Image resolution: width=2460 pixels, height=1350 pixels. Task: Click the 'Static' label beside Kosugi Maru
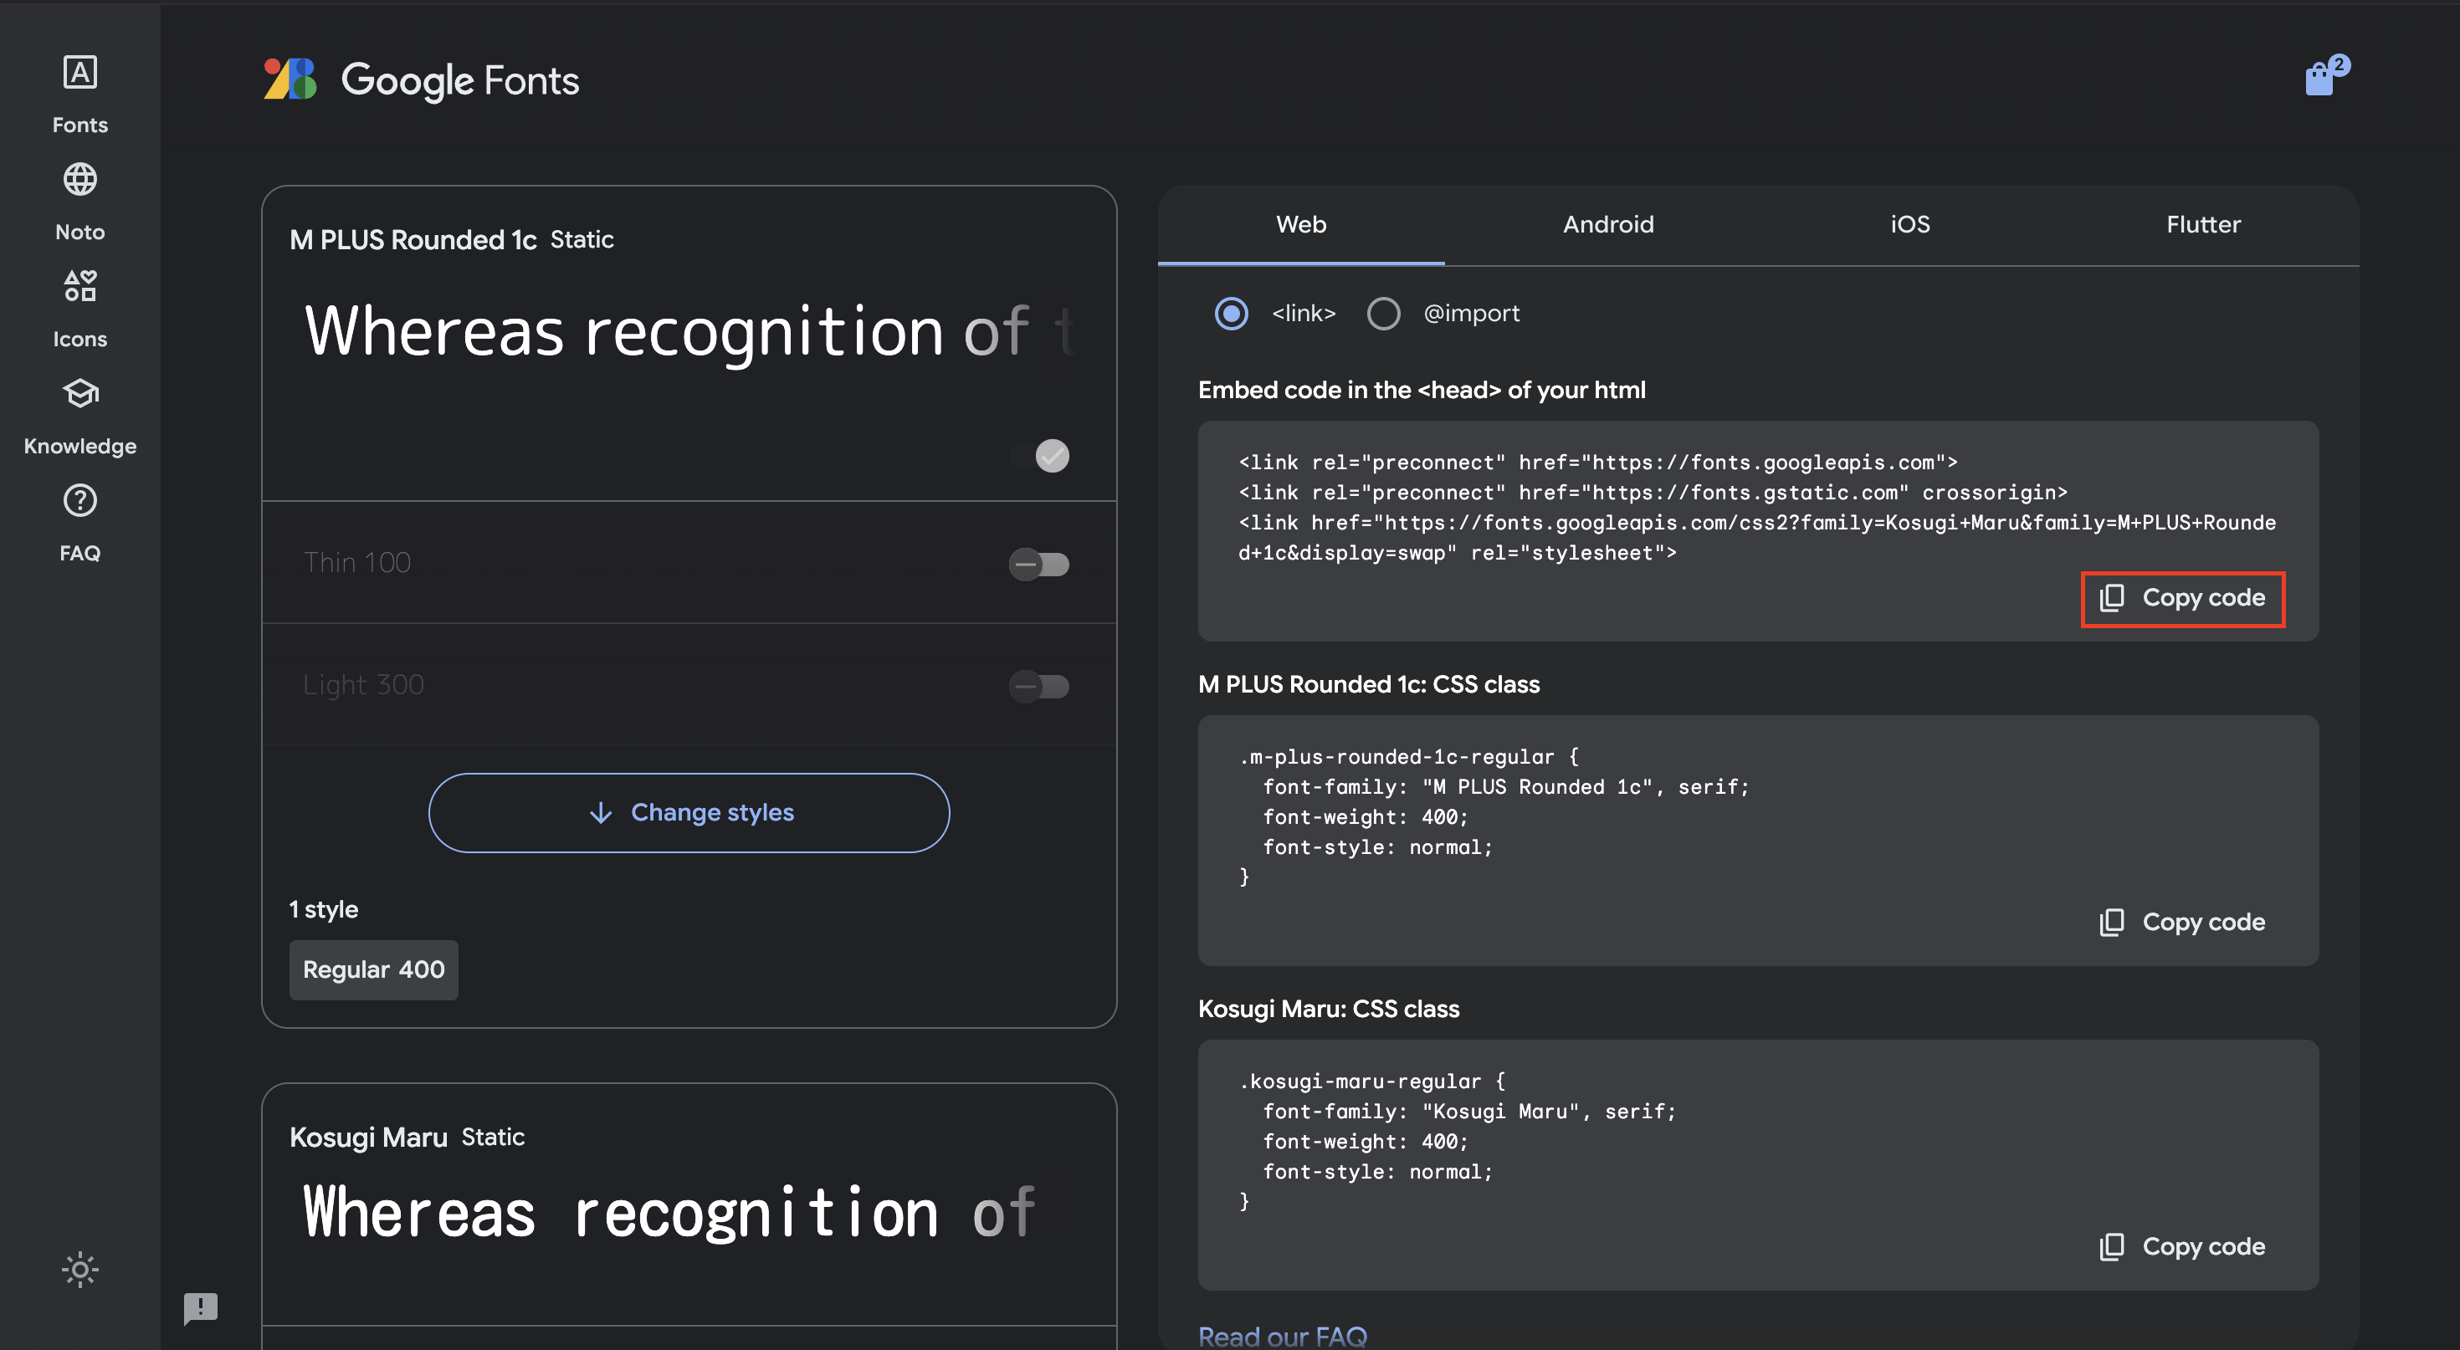pos(493,1137)
